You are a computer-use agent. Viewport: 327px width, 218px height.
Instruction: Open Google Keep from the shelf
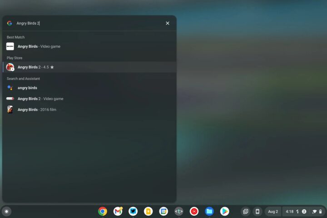coord(149,211)
